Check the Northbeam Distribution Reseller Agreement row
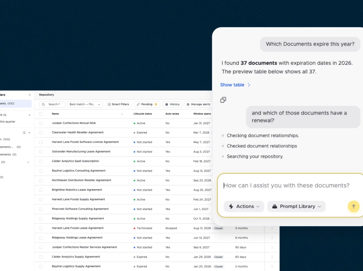The height and width of the screenshot is (271, 363). click(41, 180)
